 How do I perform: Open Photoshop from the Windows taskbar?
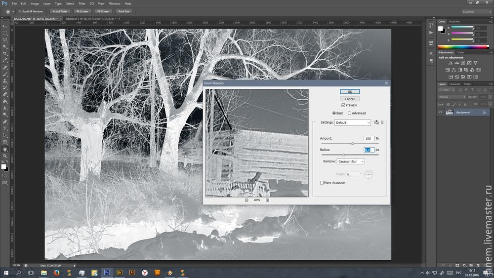point(107,272)
